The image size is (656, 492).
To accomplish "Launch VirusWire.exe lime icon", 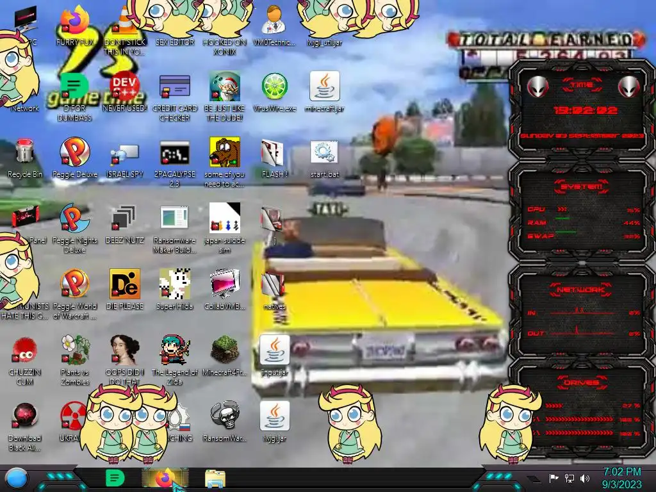I will [274, 91].
